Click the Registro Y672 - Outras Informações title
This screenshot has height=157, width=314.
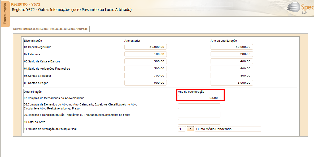coord(72,10)
